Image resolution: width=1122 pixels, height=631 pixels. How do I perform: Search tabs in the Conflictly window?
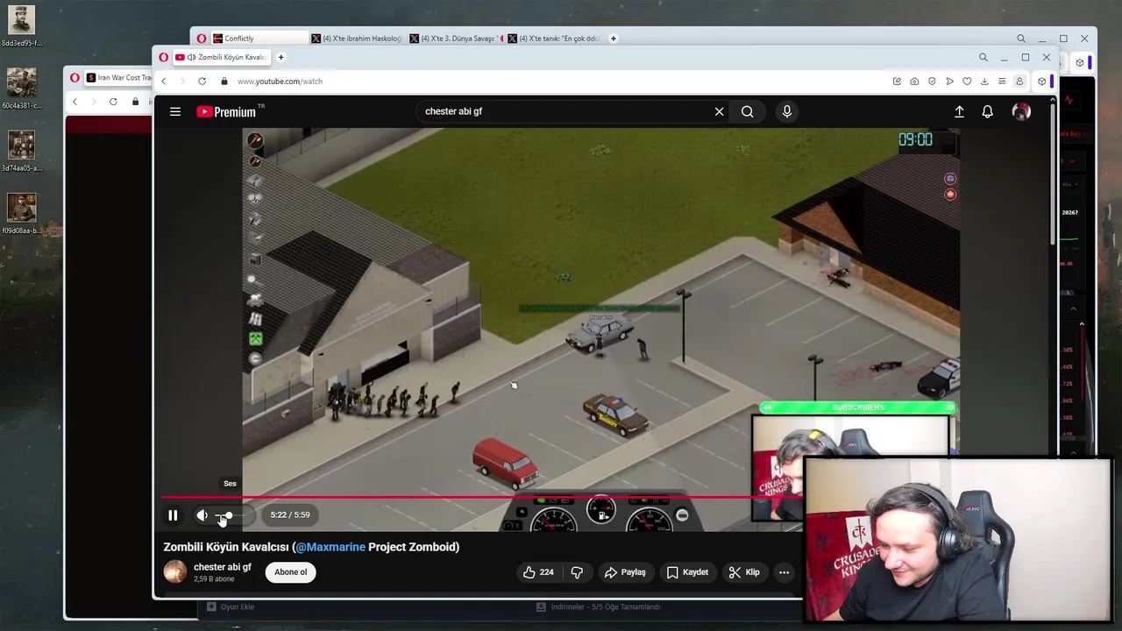click(1021, 39)
